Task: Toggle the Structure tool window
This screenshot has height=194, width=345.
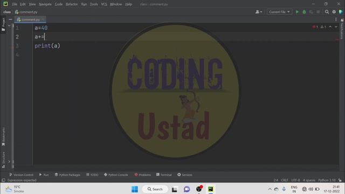Action: pos(3,160)
